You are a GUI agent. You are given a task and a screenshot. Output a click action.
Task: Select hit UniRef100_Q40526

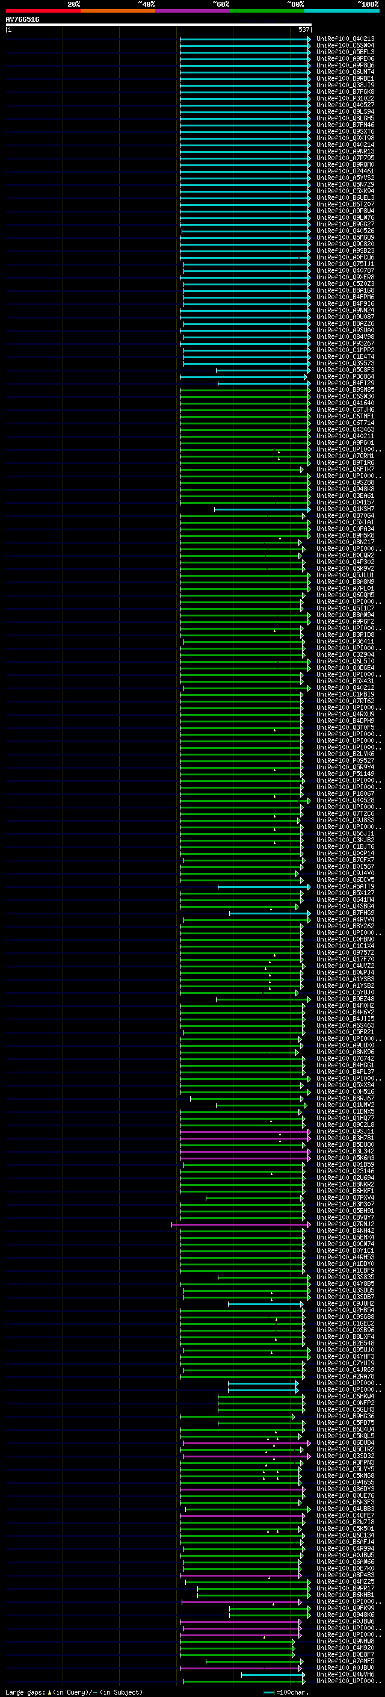coord(345,231)
